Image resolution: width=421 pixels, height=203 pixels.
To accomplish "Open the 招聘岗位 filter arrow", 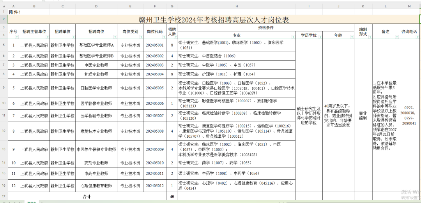I will click(115, 37).
